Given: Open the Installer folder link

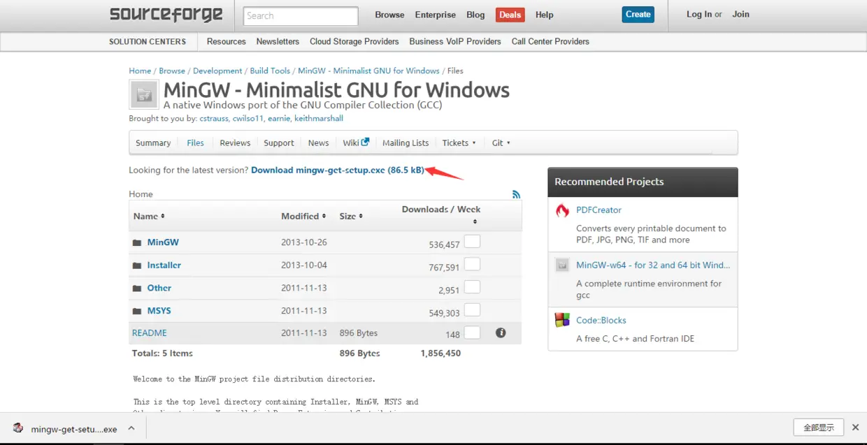Looking at the screenshot, I should click(x=164, y=265).
